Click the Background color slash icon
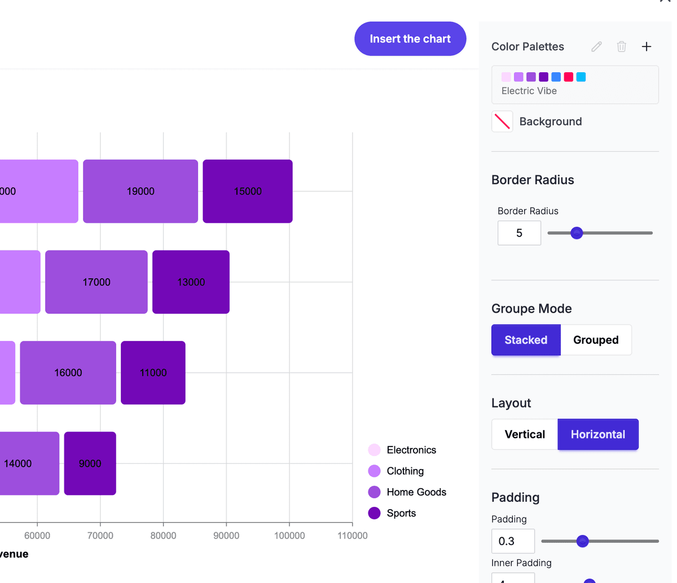 [502, 121]
